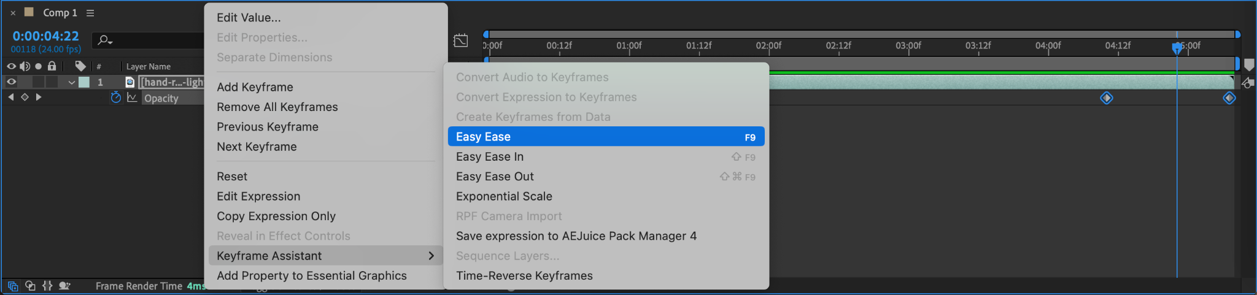Toggle the Layer Switches pane icon

tap(12, 286)
